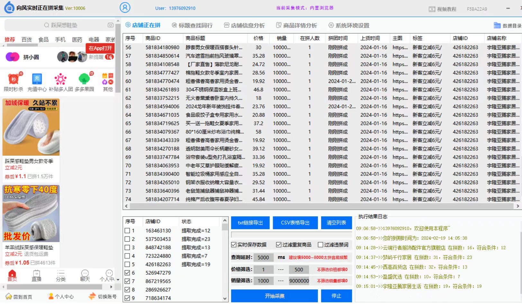Open 直播 live stream in bottom navigation
The width and height of the screenshot is (522, 304).
(x=36, y=276)
